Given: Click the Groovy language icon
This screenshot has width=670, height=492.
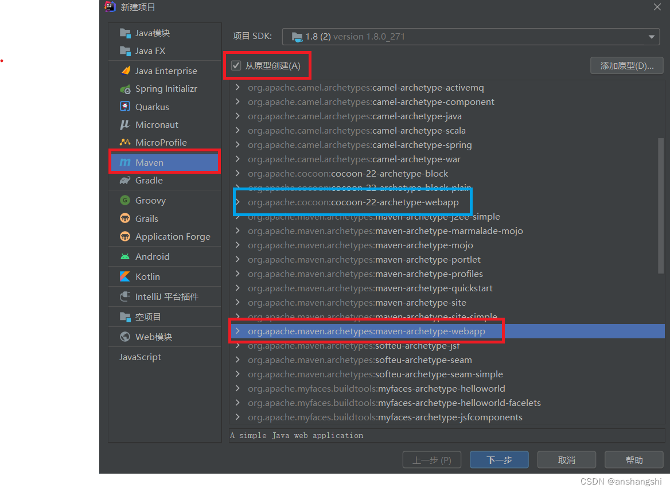Looking at the screenshot, I should click(x=150, y=200).
